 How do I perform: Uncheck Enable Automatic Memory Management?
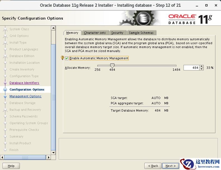[x=67, y=58]
